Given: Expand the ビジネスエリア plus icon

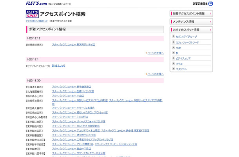Looking at the screenshot, I should click(174, 58).
